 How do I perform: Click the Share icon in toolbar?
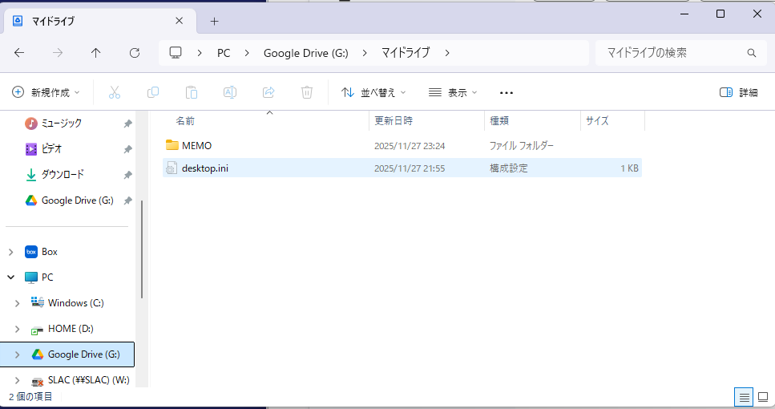point(268,92)
